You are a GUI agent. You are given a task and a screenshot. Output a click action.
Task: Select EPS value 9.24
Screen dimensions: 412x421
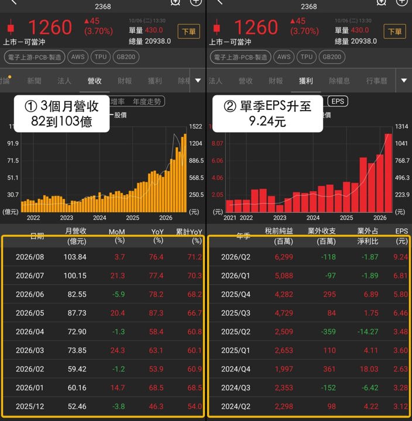[400, 257]
